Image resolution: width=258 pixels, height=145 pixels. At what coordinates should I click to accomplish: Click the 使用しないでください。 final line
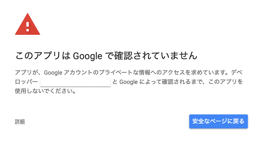45,91
